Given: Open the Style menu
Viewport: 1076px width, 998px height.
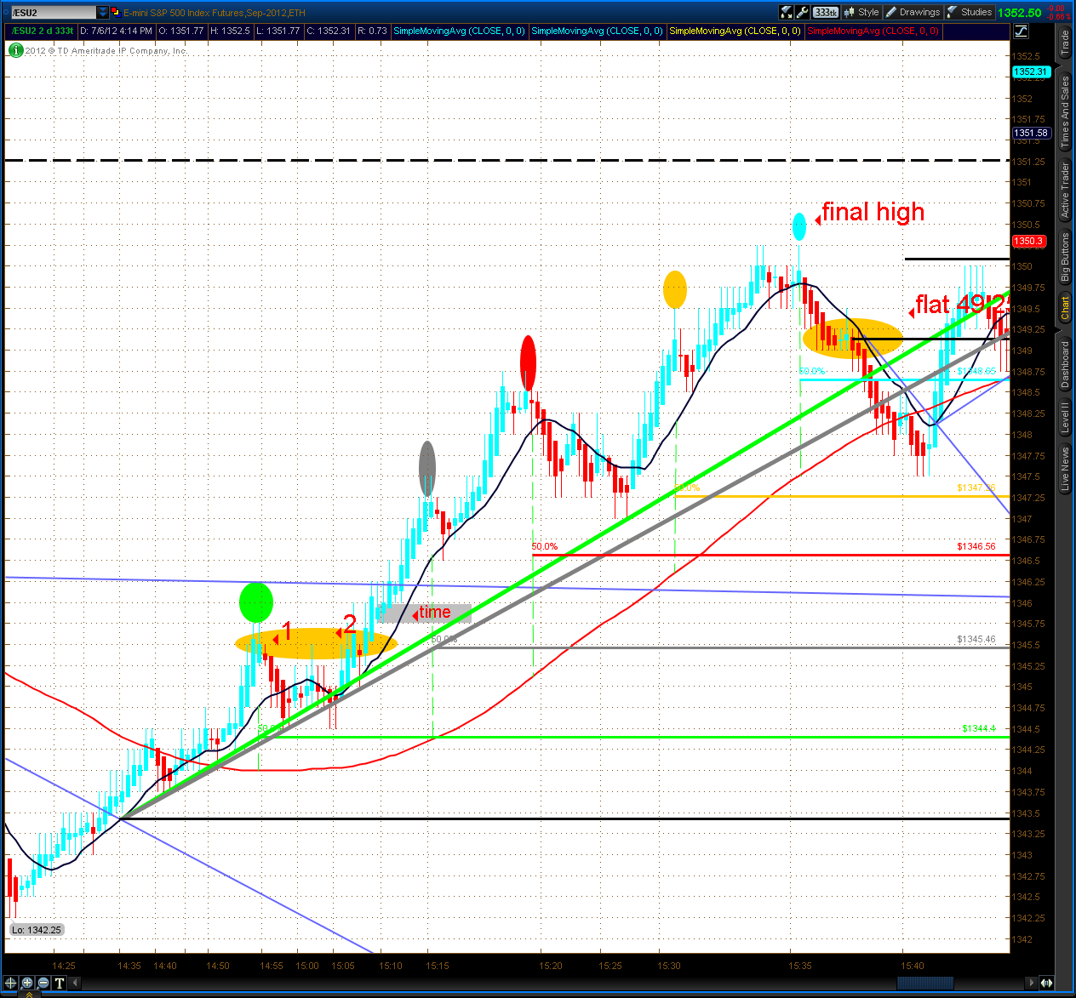Looking at the screenshot, I should click(861, 12).
